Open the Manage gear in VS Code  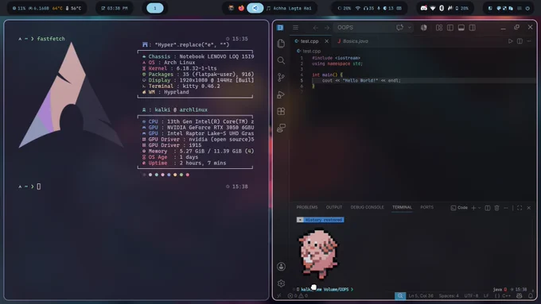pyautogui.click(x=281, y=283)
